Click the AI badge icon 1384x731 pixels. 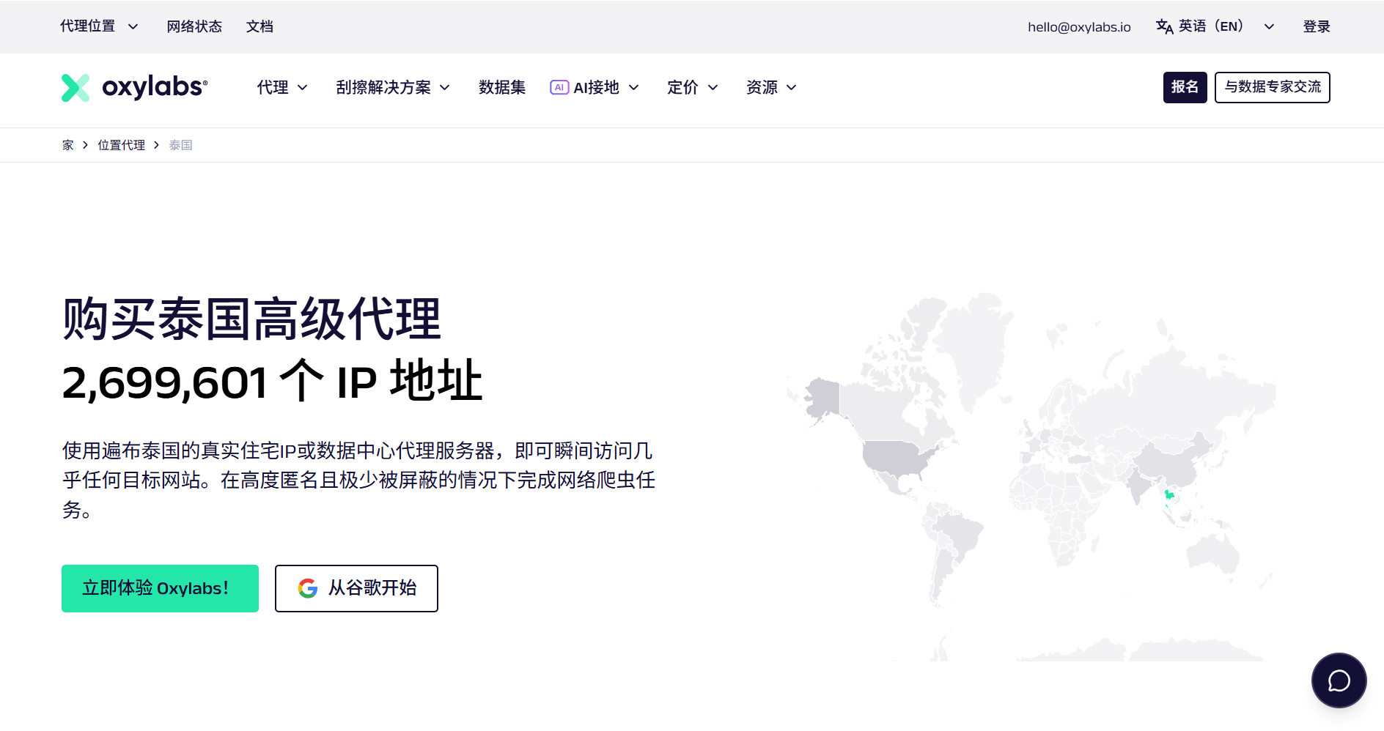pos(559,87)
